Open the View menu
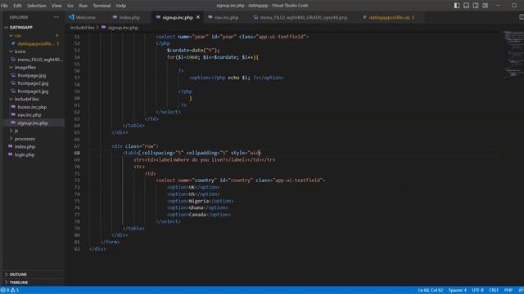This screenshot has width=524, height=294. tap(56, 6)
